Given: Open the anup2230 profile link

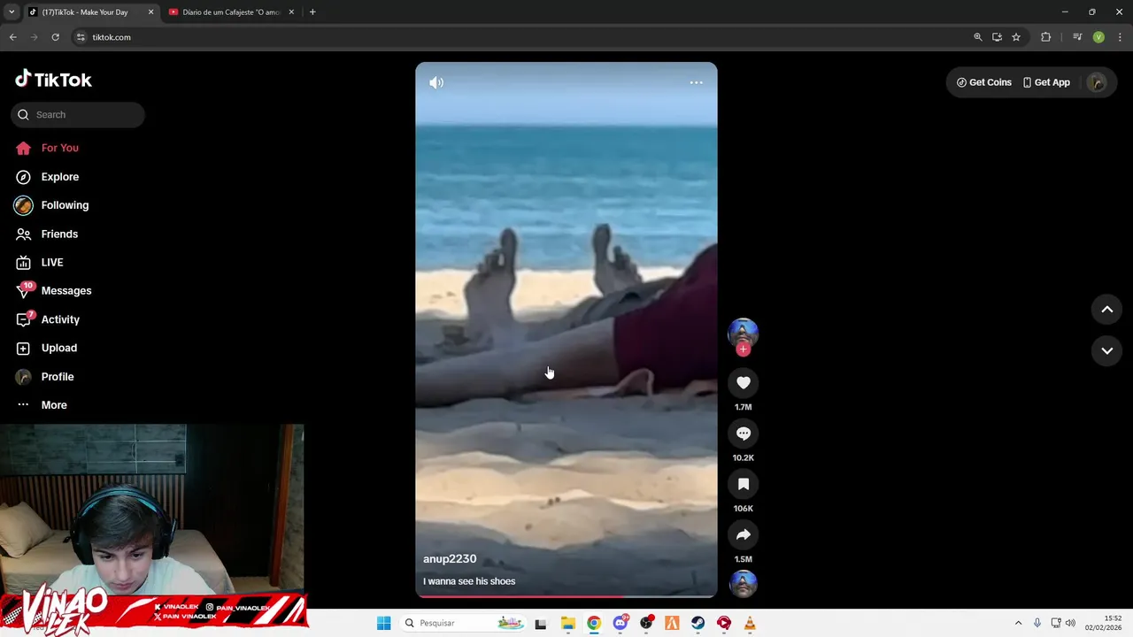Looking at the screenshot, I should point(450,558).
